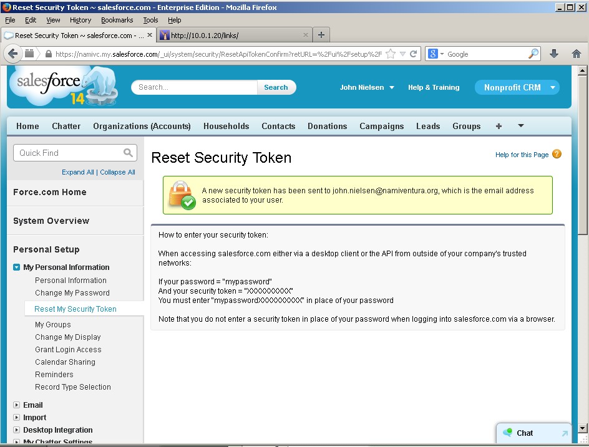This screenshot has height=447, width=589.
Task: Open the Contacts tab
Action: pyautogui.click(x=278, y=126)
